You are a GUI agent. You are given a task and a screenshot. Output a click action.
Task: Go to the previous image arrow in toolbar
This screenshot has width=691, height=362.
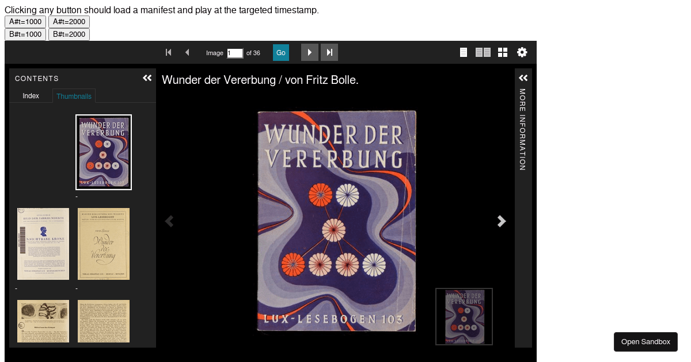(x=187, y=52)
